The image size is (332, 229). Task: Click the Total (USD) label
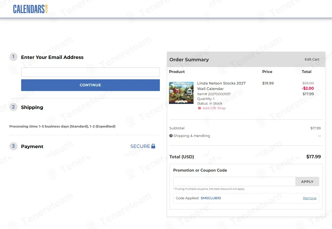tap(182, 157)
